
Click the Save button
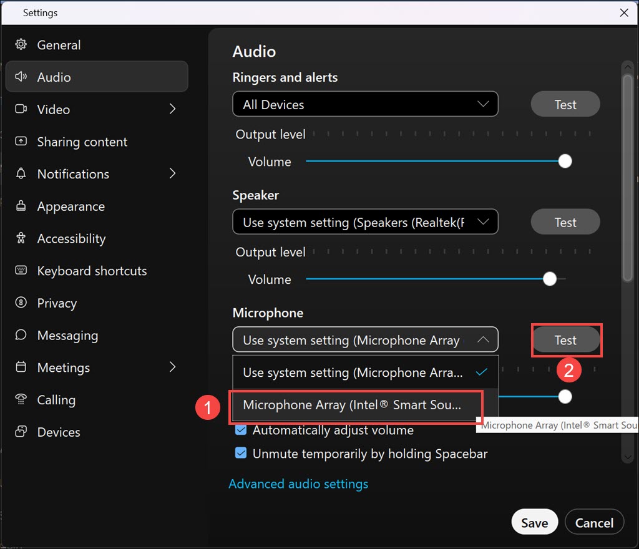(x=534, y=523)
